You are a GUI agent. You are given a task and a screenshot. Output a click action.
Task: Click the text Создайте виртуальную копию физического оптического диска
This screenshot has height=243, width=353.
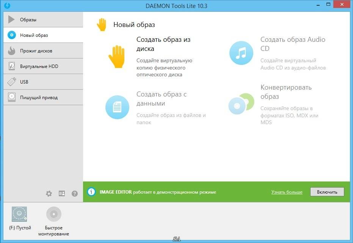[164, 68]
